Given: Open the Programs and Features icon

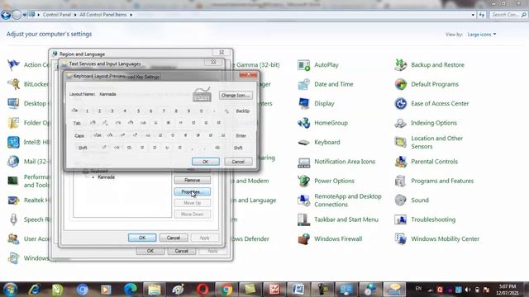Looking at the screenshot, I should tap(400, 181).
